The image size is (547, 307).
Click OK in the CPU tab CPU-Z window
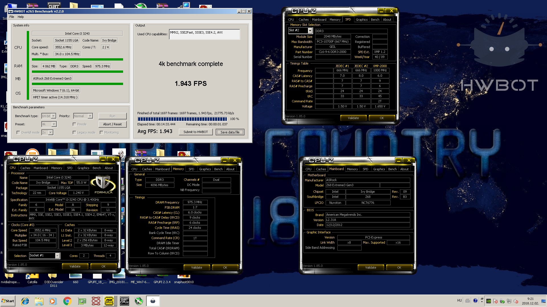tap(103, 266)
